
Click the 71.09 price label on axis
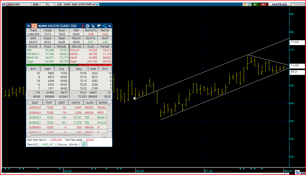pyautogui.click(x=297, y=66)
